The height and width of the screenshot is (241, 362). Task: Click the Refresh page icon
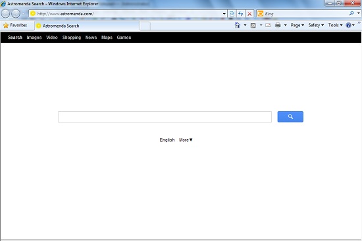click(240, 14)
